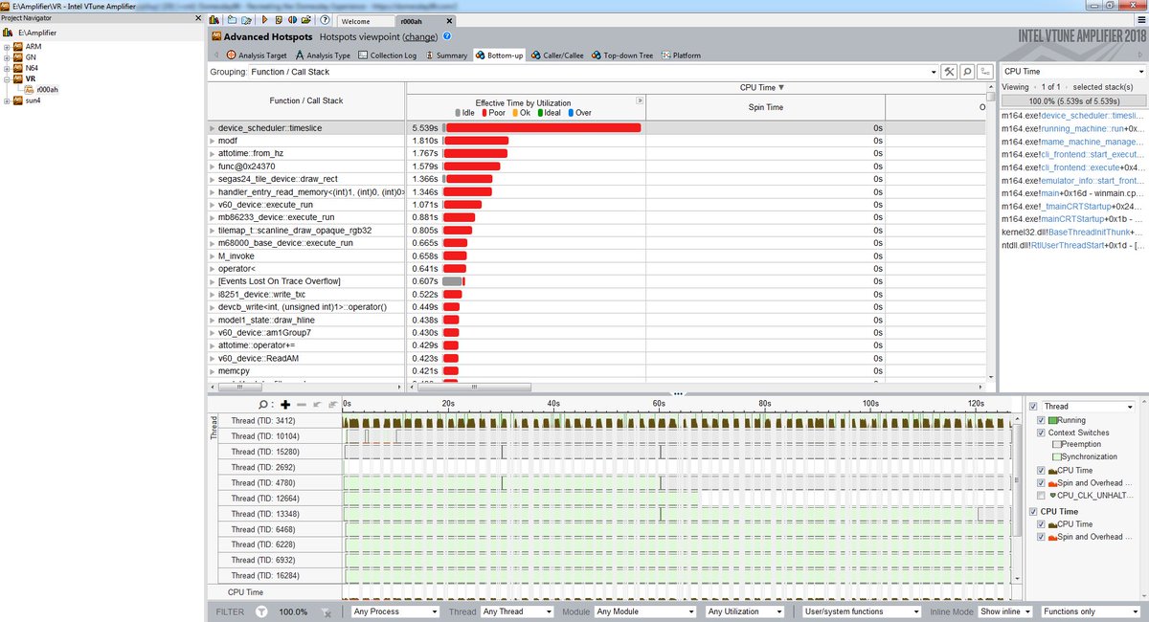Click the Open Result folder icon
The width and height of the screenshot is (1149, 622).
coord(306,20)
